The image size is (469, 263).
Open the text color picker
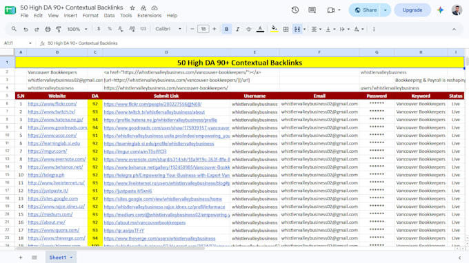(260, 29)
